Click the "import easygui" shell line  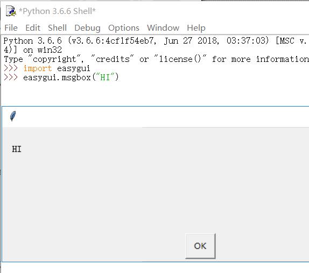tap(47, 68)
